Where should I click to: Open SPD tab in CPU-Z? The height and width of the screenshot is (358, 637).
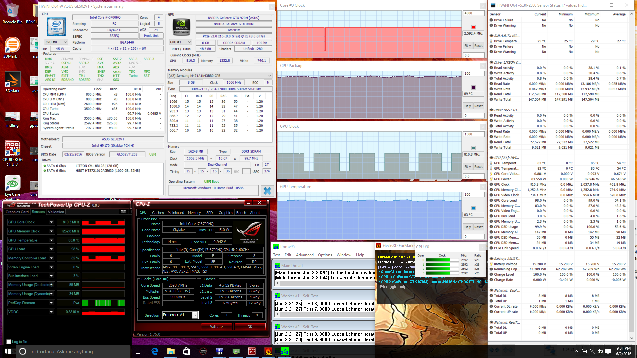[x=209, y=213]
